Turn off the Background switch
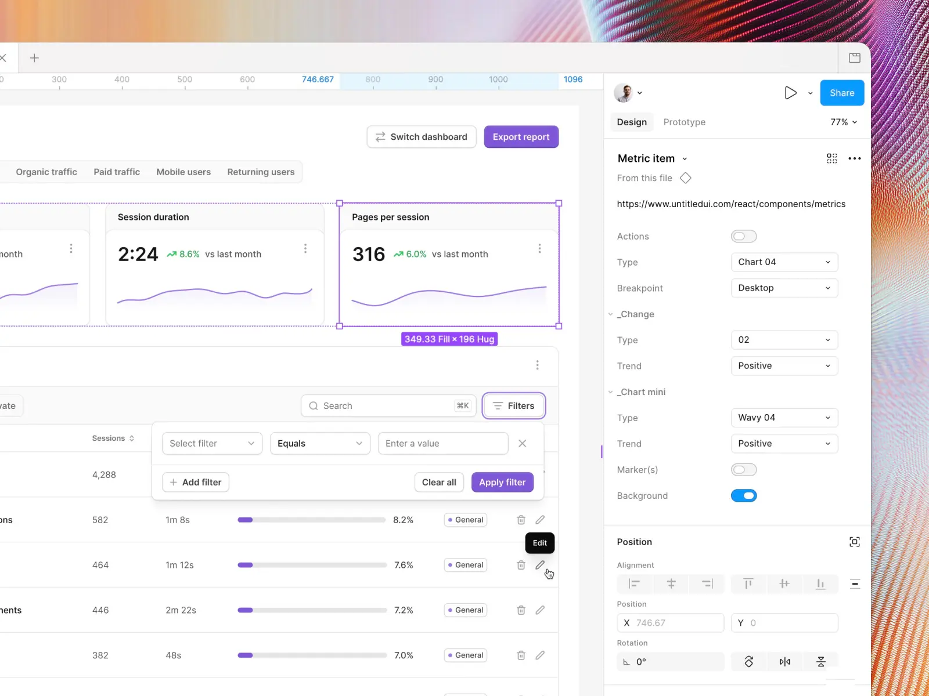 click(x=744, y=496)
